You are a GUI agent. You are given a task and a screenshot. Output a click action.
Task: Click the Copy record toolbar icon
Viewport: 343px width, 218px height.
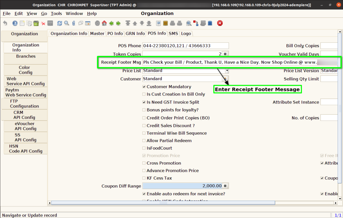(x=29, y=23)
